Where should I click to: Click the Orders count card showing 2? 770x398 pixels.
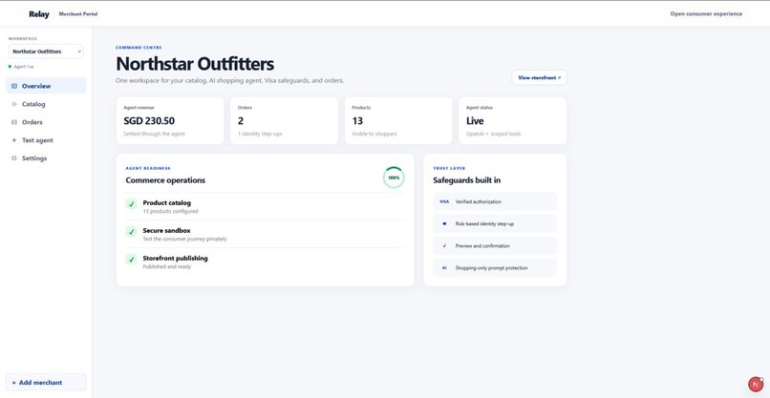[x=284, y=120]
